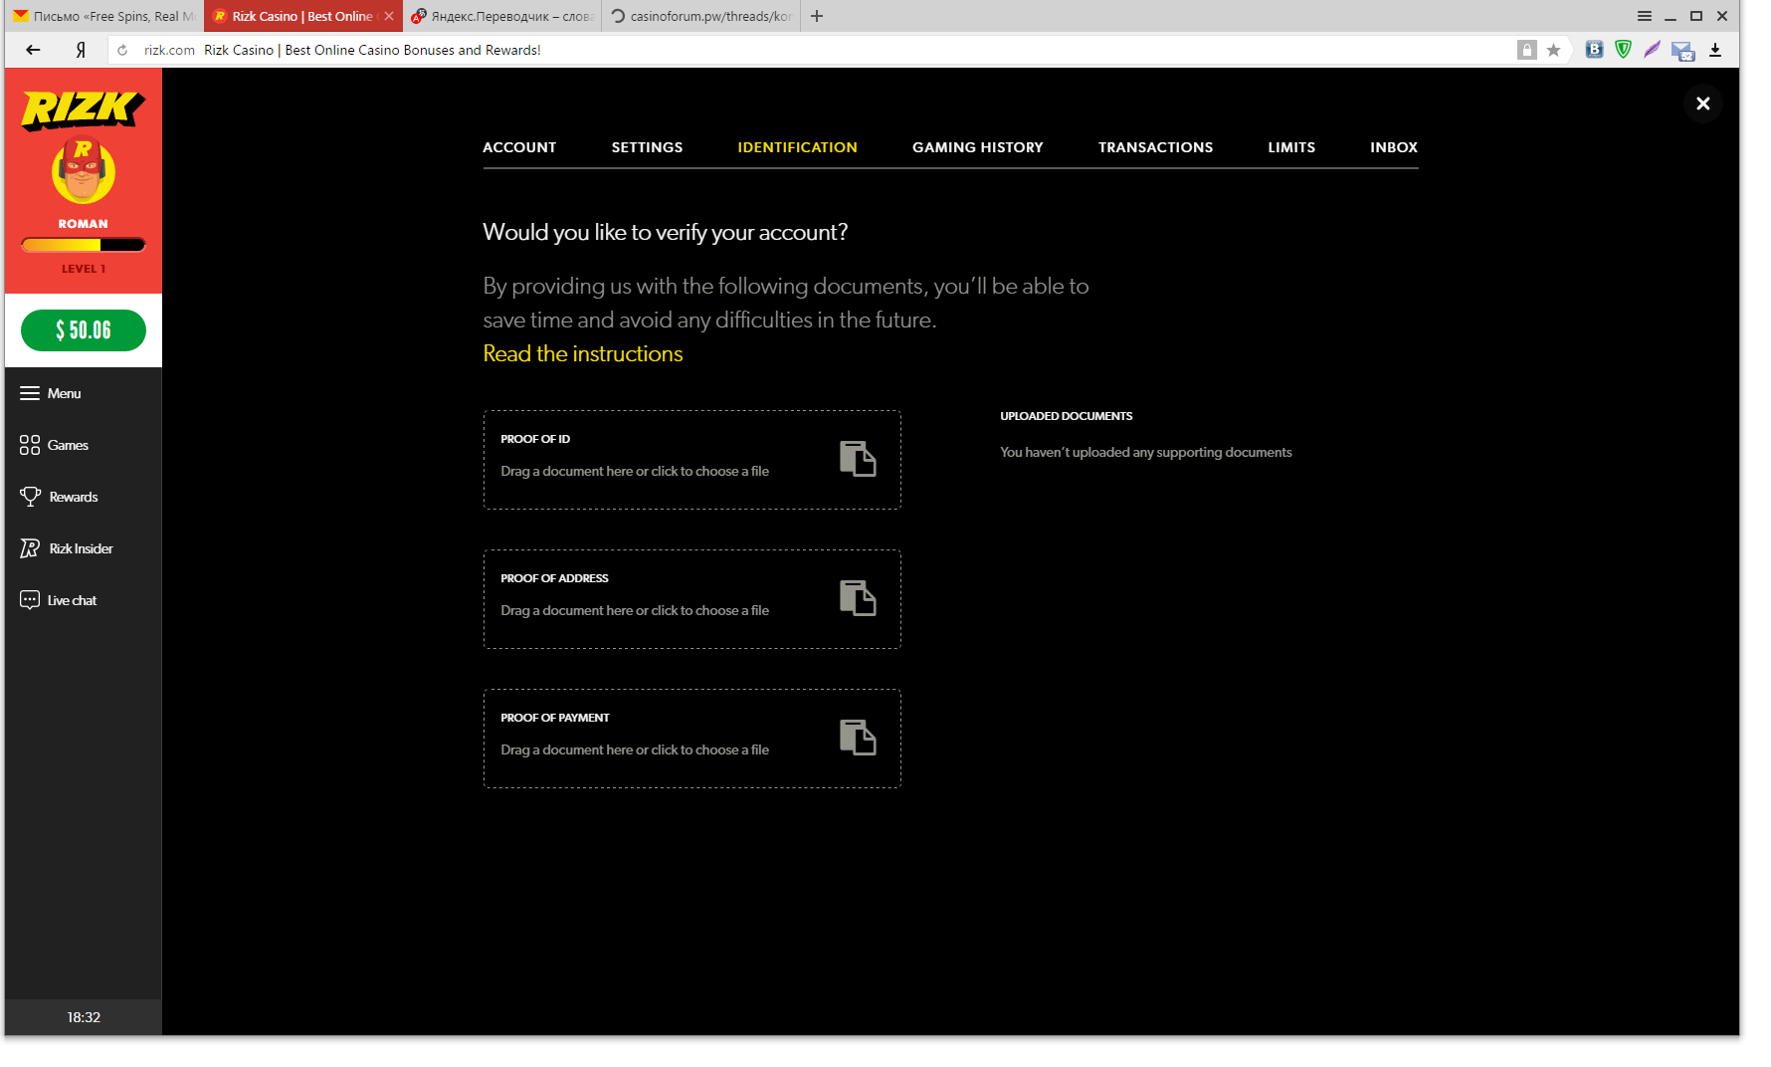
Task: Click the green $50.06 balance button
Action: [x=84, y=330]
